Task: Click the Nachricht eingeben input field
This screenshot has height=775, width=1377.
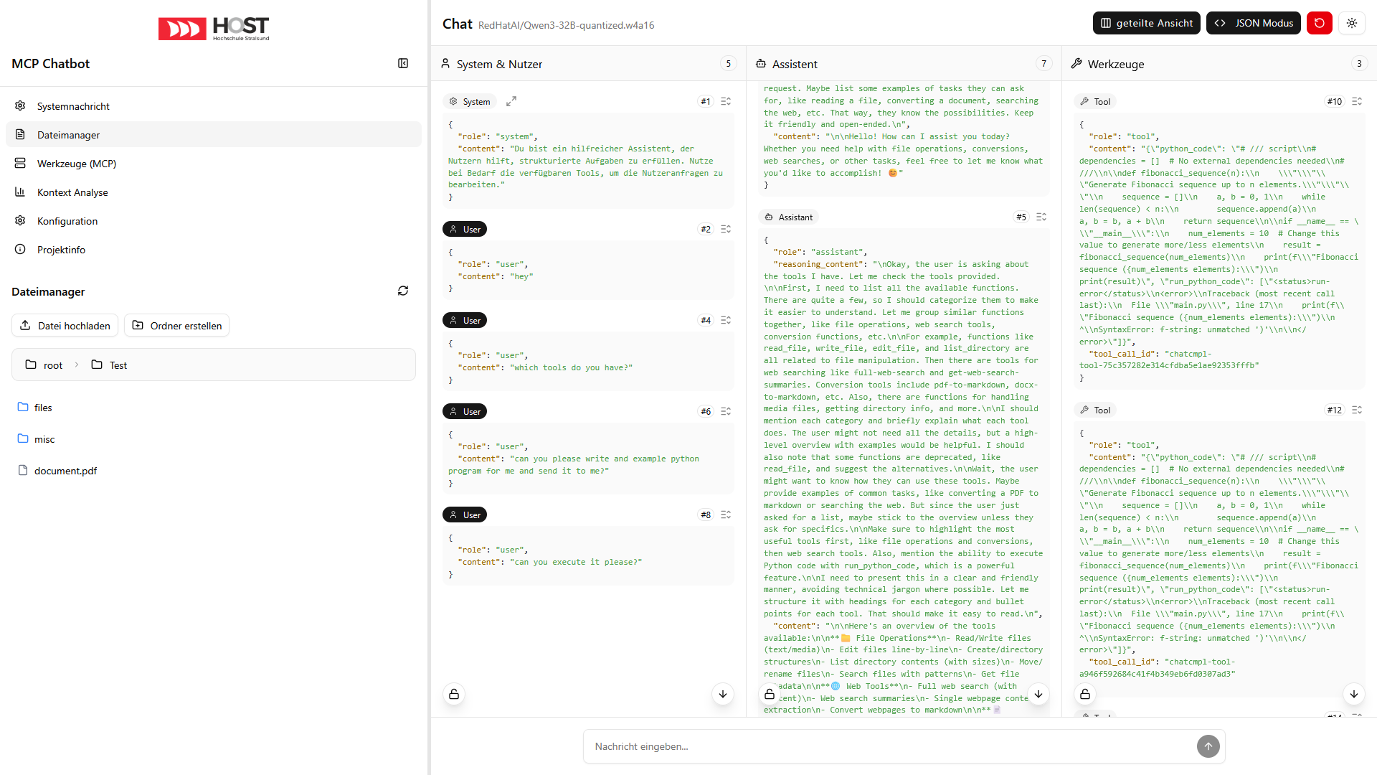Action: pos(861,746)
